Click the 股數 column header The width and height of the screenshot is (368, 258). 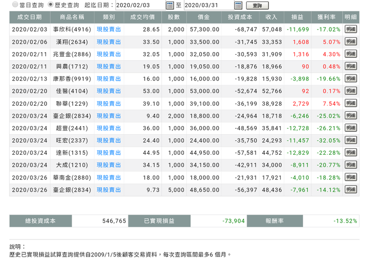point(174,17)
